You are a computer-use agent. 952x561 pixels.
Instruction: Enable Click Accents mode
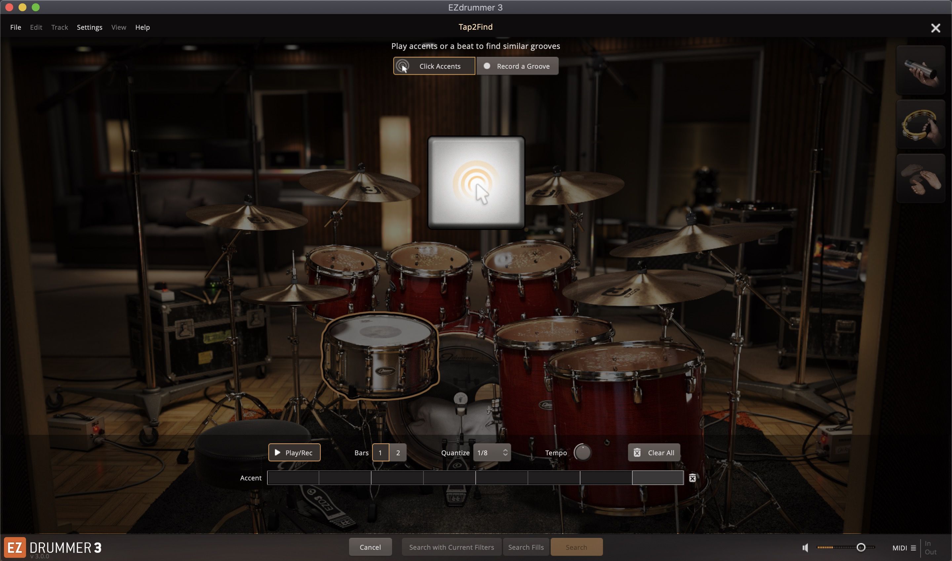coord(434,66)
